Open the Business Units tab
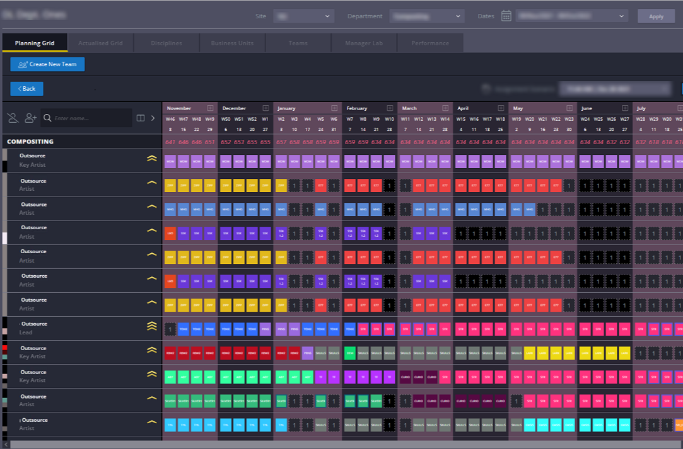Viewport: 683px width, 449px height. [x=232, y=43]
